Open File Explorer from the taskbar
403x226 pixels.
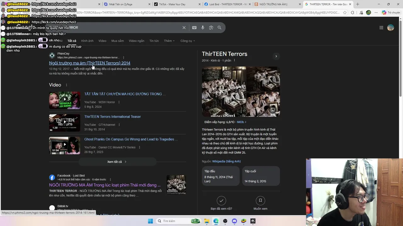pos(207,221)
